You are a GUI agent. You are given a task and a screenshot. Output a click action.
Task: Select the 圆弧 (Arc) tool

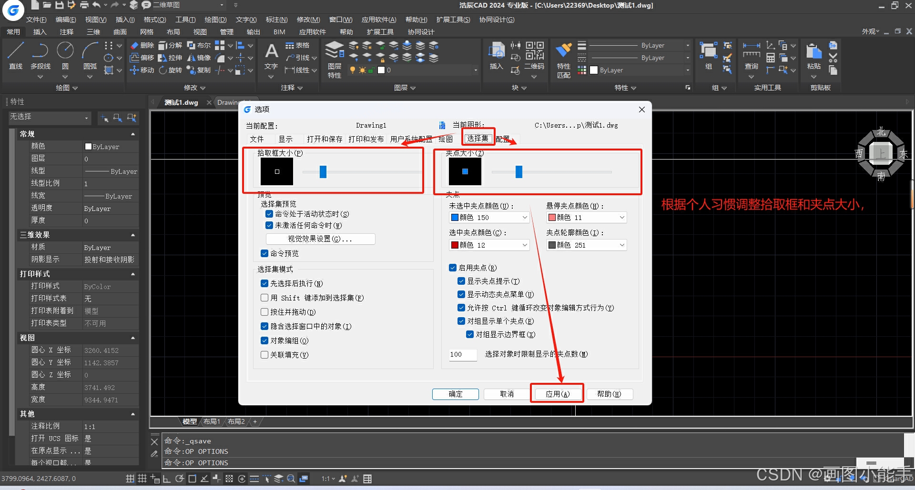pos(90,55)
